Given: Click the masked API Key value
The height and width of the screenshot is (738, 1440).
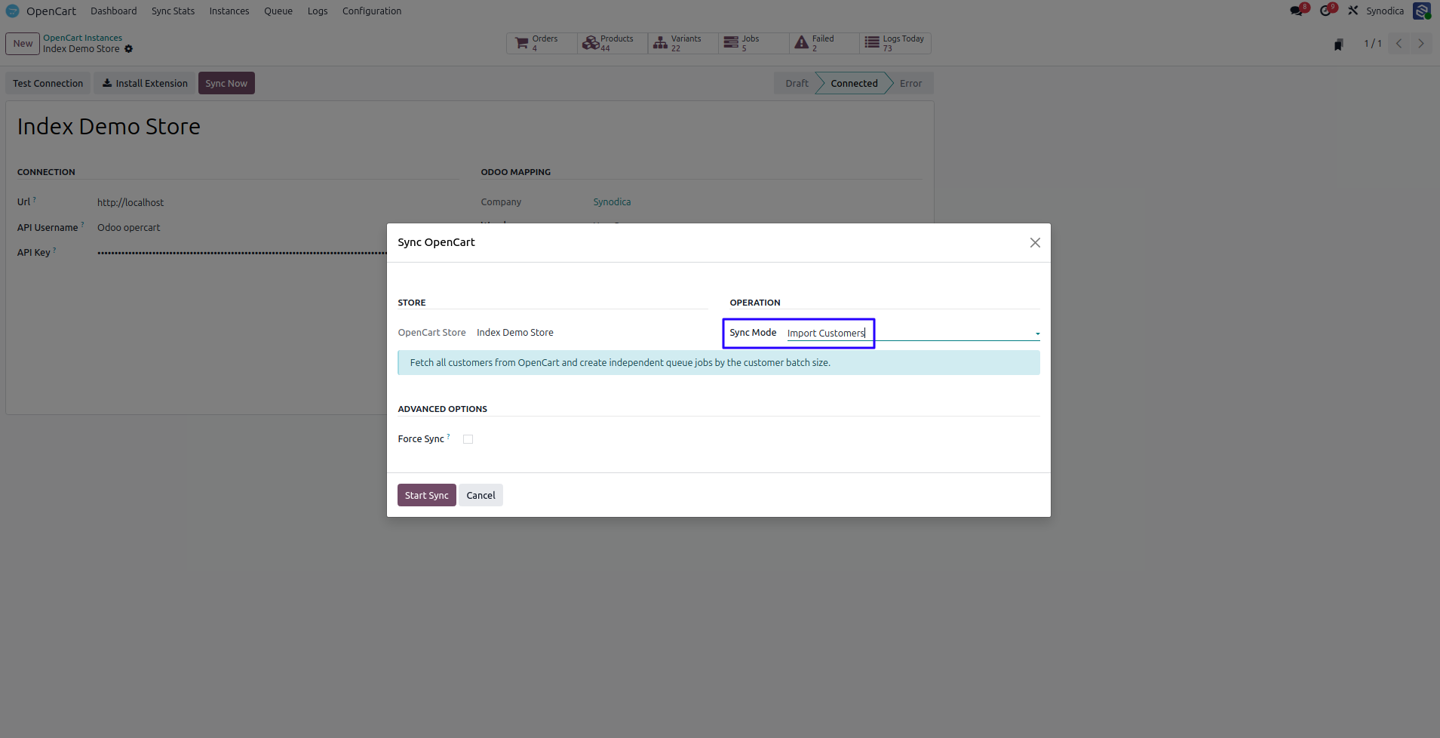Looking at the screenshot, I should [x=241, y=253].
